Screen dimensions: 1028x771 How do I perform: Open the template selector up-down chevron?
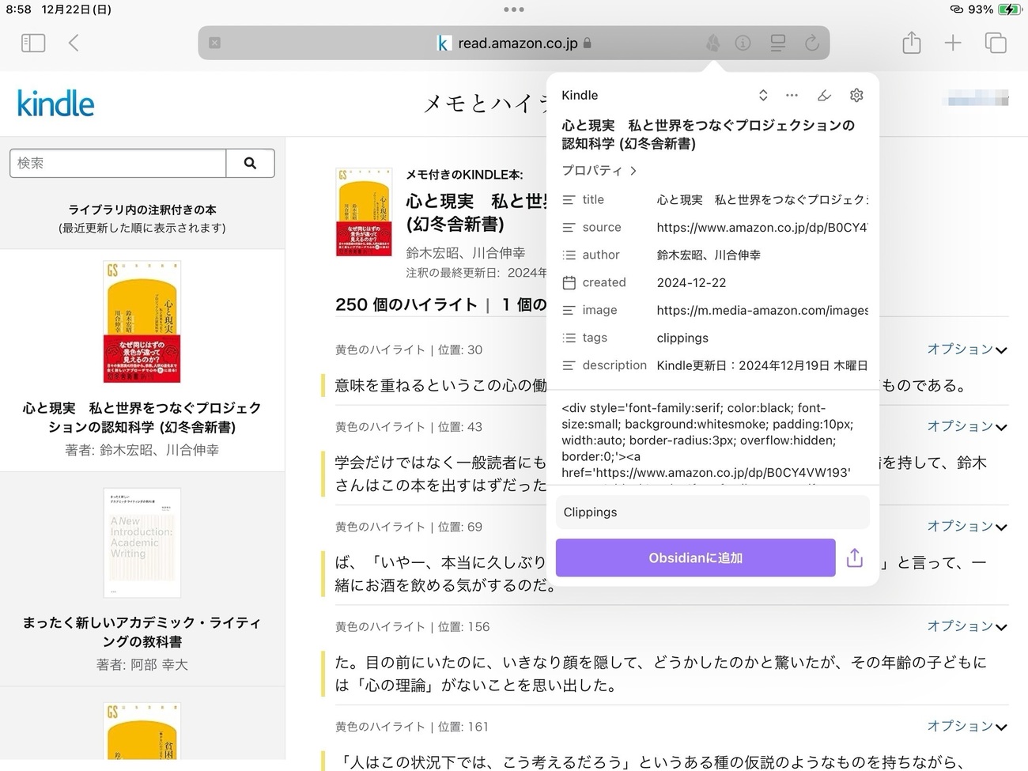click(x=763, y=95)
